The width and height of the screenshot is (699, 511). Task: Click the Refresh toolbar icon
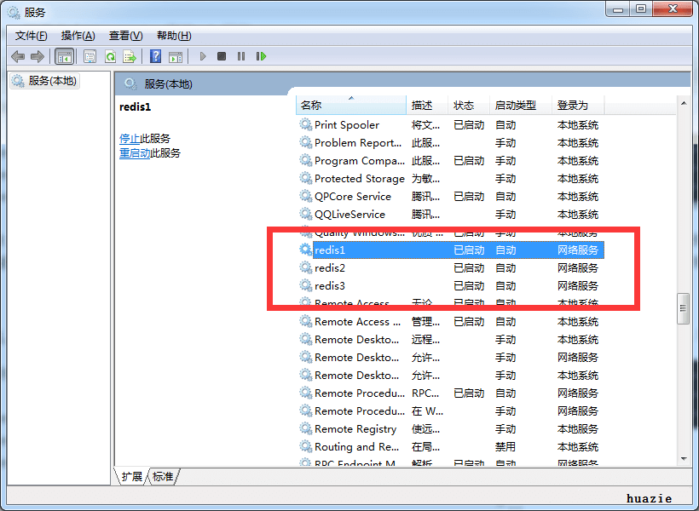pos(110,56)
